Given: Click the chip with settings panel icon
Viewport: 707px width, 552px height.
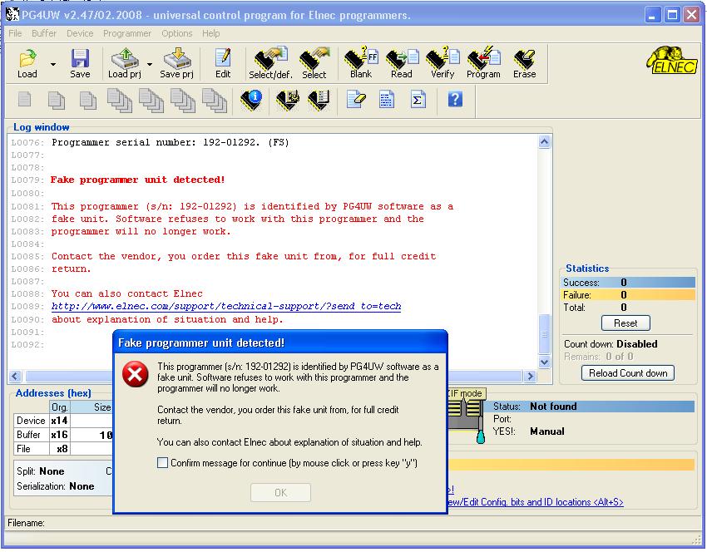Looking at the screenshot, I should tap(287, 100).
